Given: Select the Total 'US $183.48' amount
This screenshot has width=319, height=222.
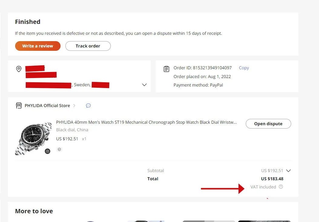Looking at the screenshot, I should 272,179.
